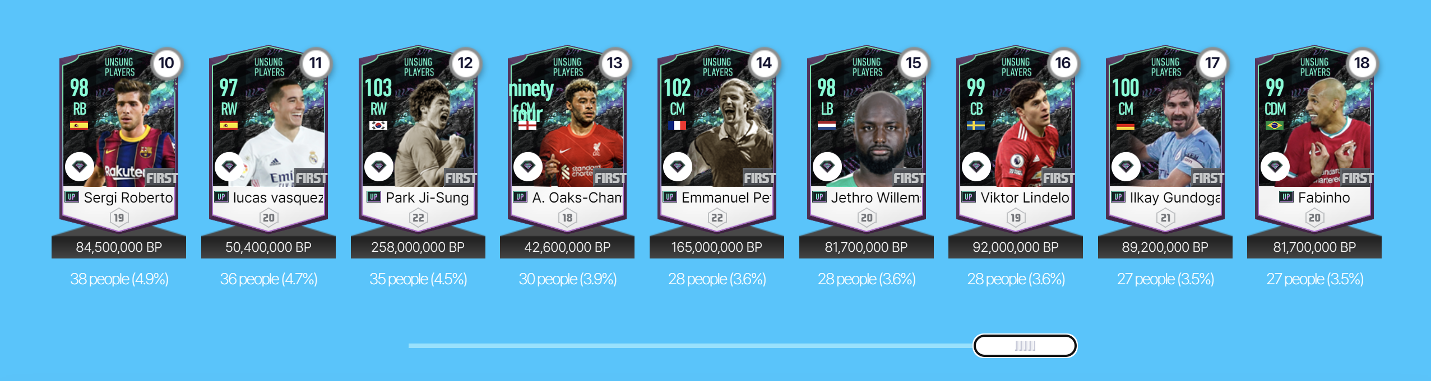
Task: Click the 38 people (4.9%) text
Action: (119, 279)
